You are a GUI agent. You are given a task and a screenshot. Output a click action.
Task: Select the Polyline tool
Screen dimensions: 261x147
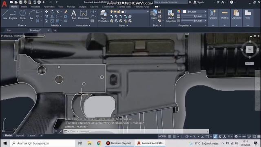tap(13, 15)
